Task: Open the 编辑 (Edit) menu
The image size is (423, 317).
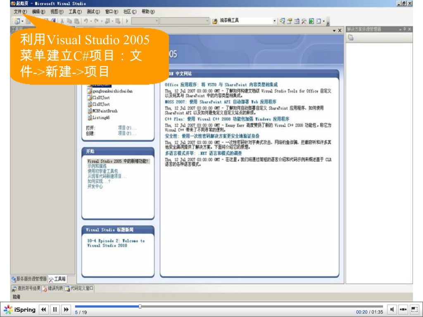Action: [38, 12]
